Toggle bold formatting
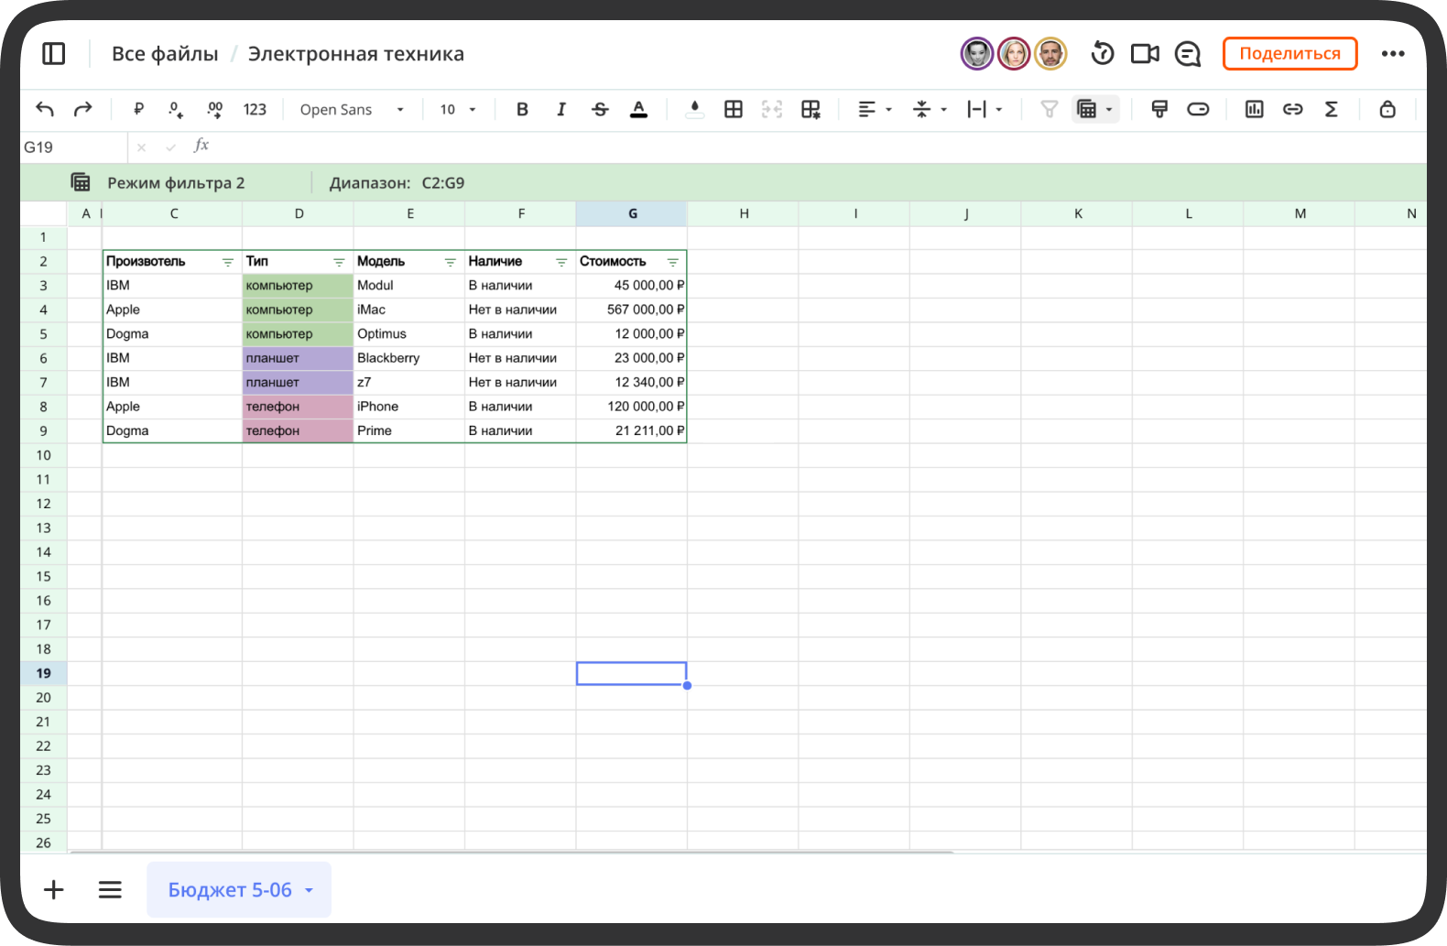 [x=522, y=109]
